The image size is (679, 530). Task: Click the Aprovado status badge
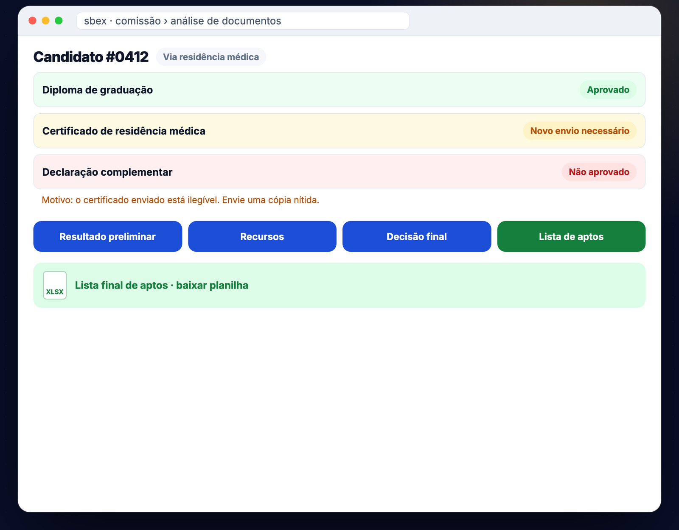tap(608, 90)
